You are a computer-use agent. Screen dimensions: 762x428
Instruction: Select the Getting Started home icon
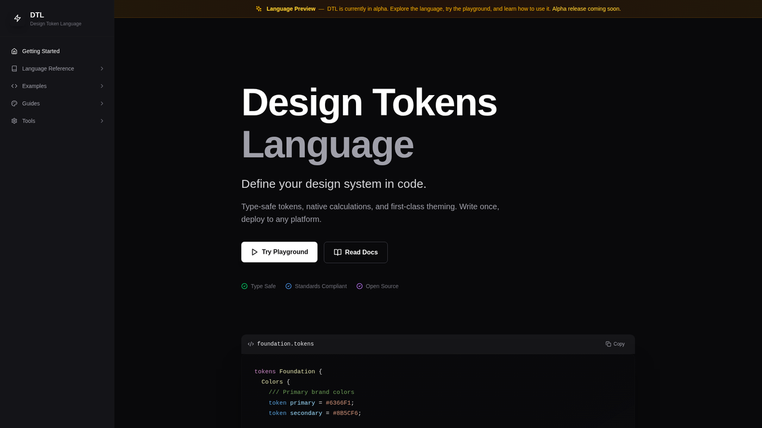14,51
